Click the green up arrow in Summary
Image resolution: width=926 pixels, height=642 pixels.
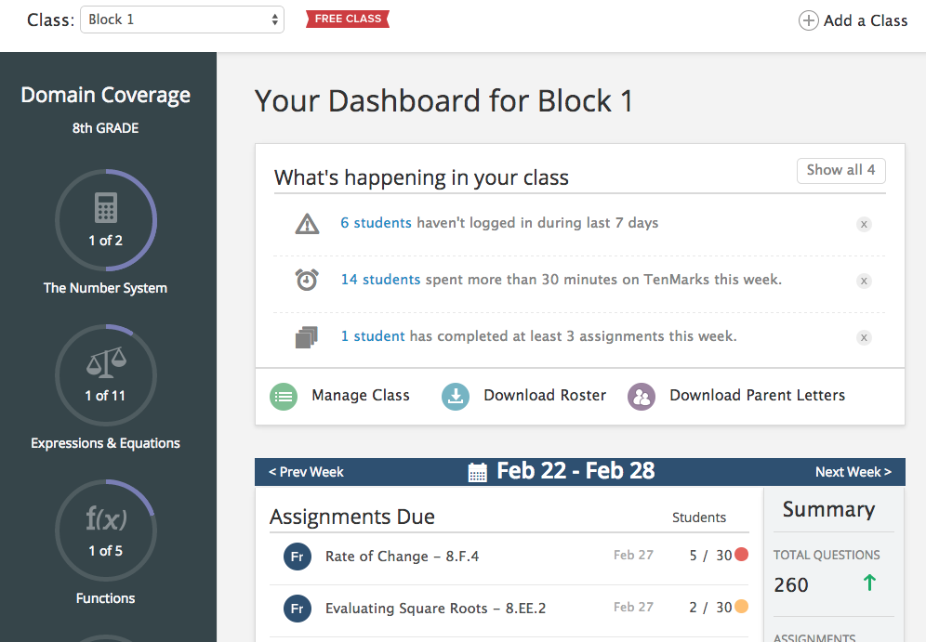(x=869, y=583)
